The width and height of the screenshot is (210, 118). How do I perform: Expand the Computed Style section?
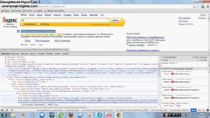[162, 57]
